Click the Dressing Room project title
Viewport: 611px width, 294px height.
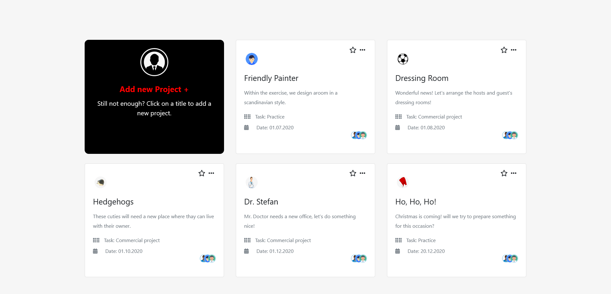pos(422,78)
